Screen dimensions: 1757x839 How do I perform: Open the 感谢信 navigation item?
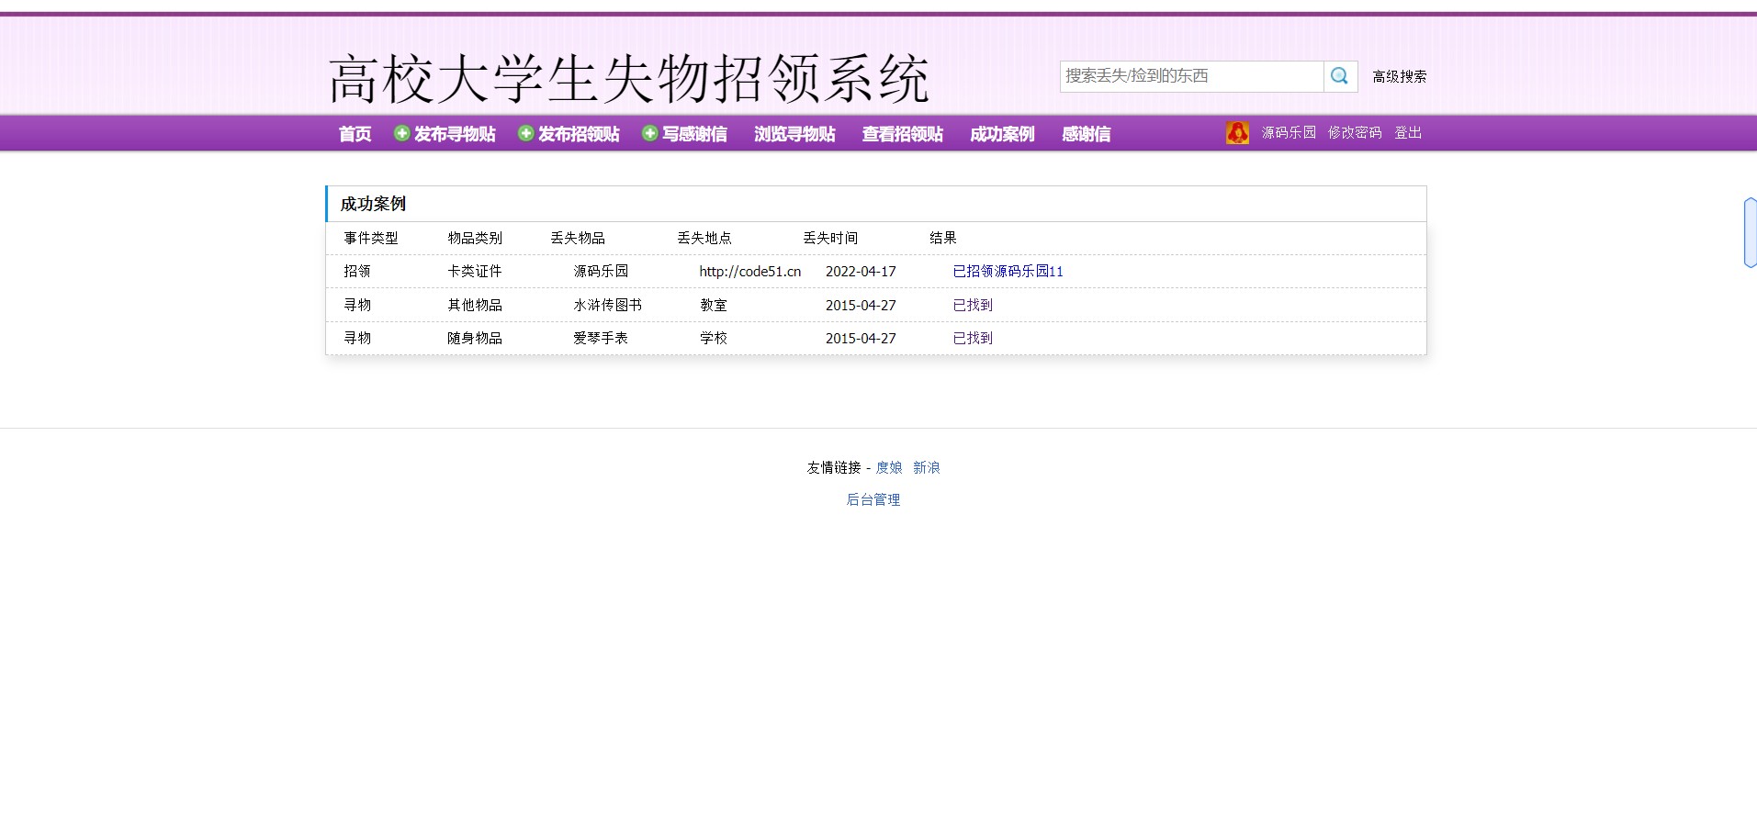(x=1086, y=134)
